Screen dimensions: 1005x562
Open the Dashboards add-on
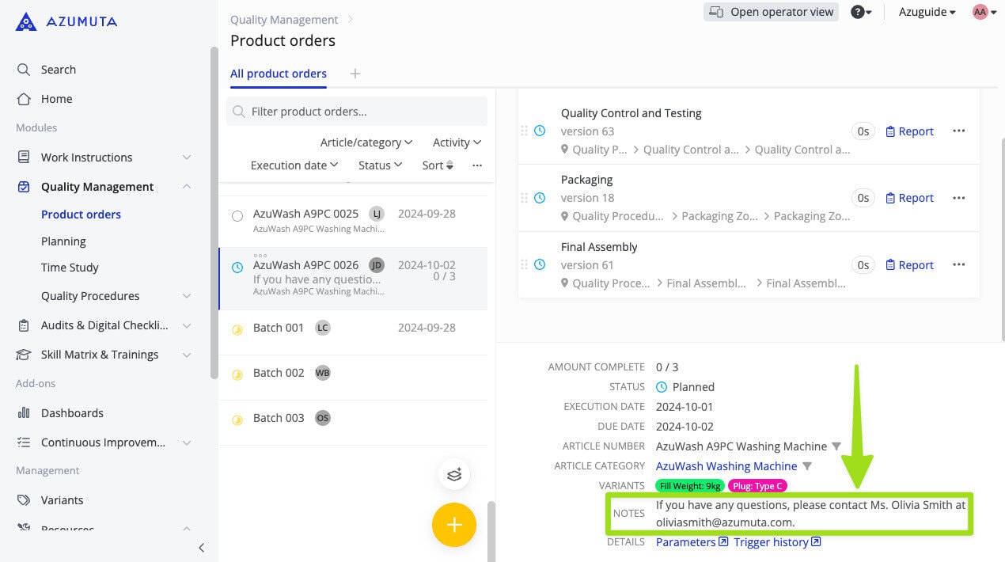[x=72, y=412]
